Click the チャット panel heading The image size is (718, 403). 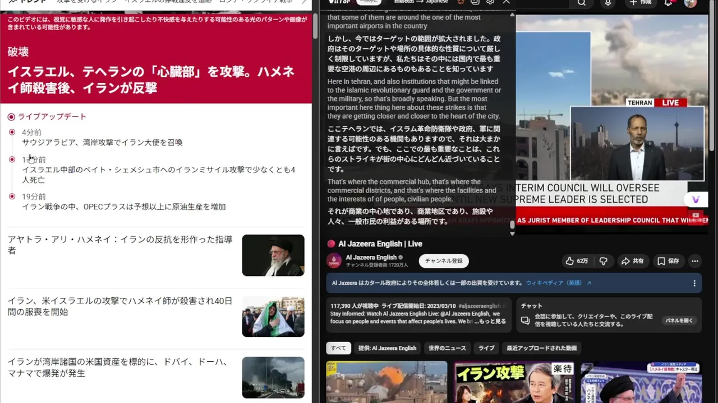532,306
